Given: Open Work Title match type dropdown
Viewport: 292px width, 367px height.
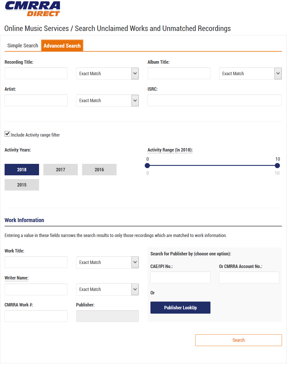Looking at the screenshot, I should click(107, 263).
